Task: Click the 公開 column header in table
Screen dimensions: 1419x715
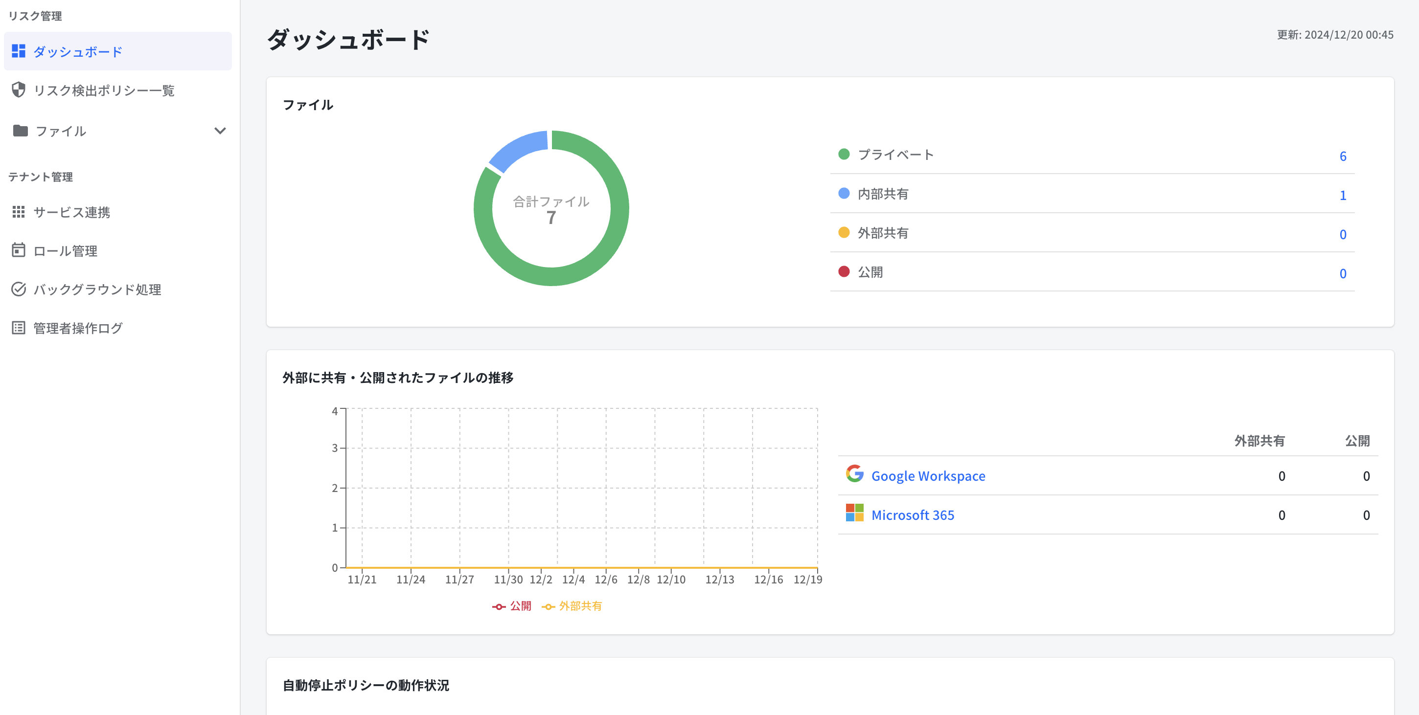Action: (x=1357, y=440)
